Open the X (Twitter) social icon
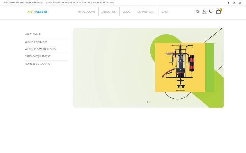246x153 pixels. pos(234,3)
